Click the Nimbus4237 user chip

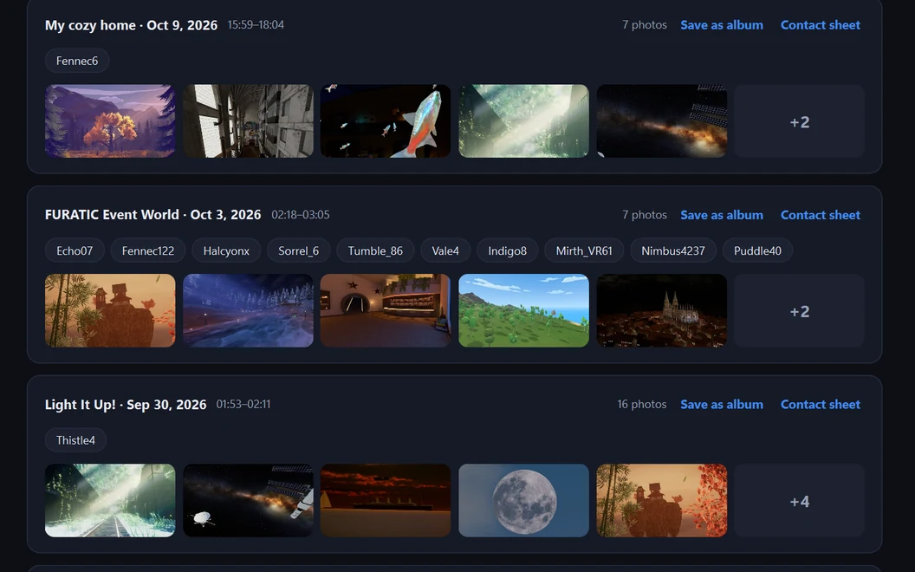[x=673, y=250]
